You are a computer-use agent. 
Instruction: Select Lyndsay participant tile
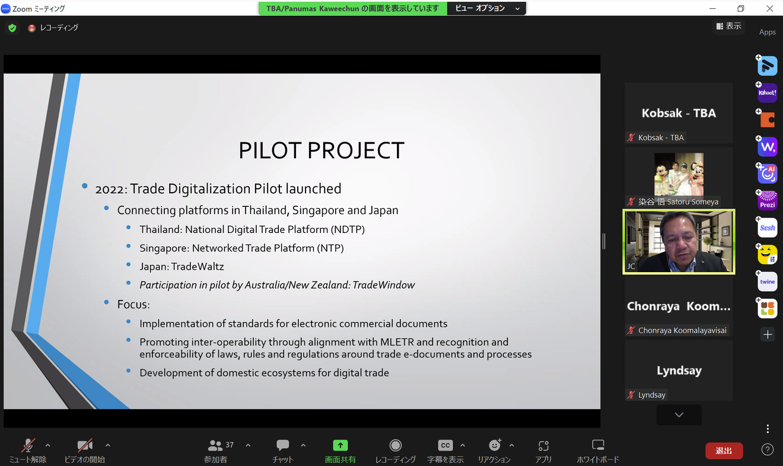tap(679, 370)
